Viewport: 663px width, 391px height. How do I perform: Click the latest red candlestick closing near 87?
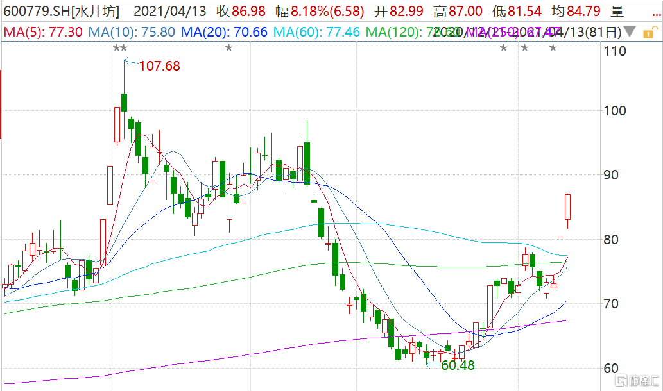567,207
